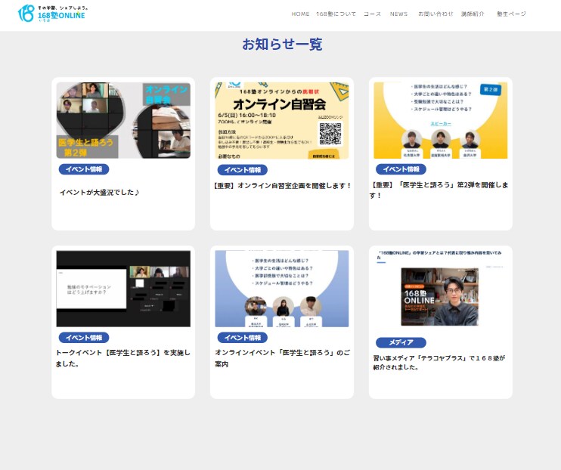Open 【重要】「医学生と語ろう」第2弾を開催します！ article
The width and height of the screenshot is (561, 470).
(x=439, y=190)
